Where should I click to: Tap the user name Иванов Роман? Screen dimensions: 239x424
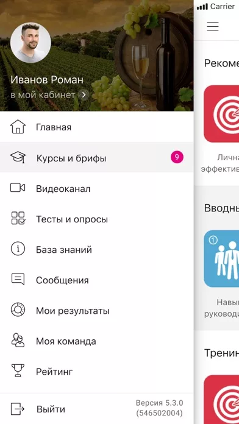click(47, 80)
